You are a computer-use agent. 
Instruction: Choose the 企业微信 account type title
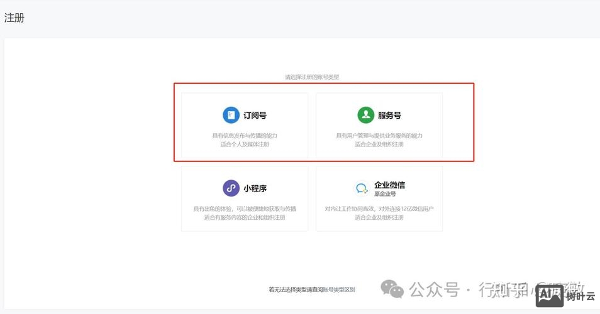389,185
